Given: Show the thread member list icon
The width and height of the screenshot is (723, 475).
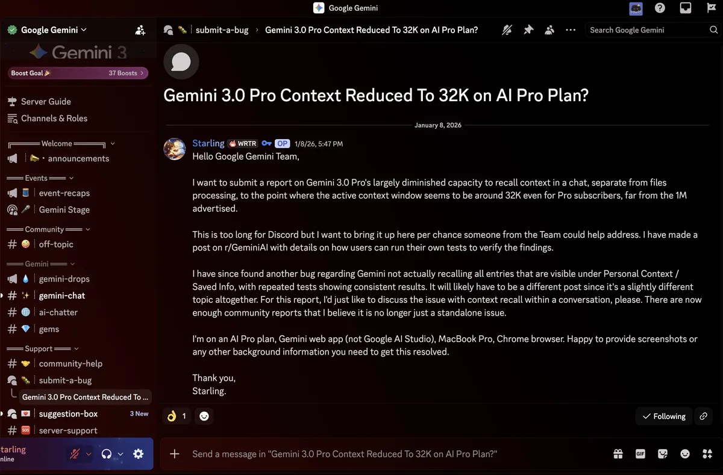Looking at the screenshot, I should [549, 30].
